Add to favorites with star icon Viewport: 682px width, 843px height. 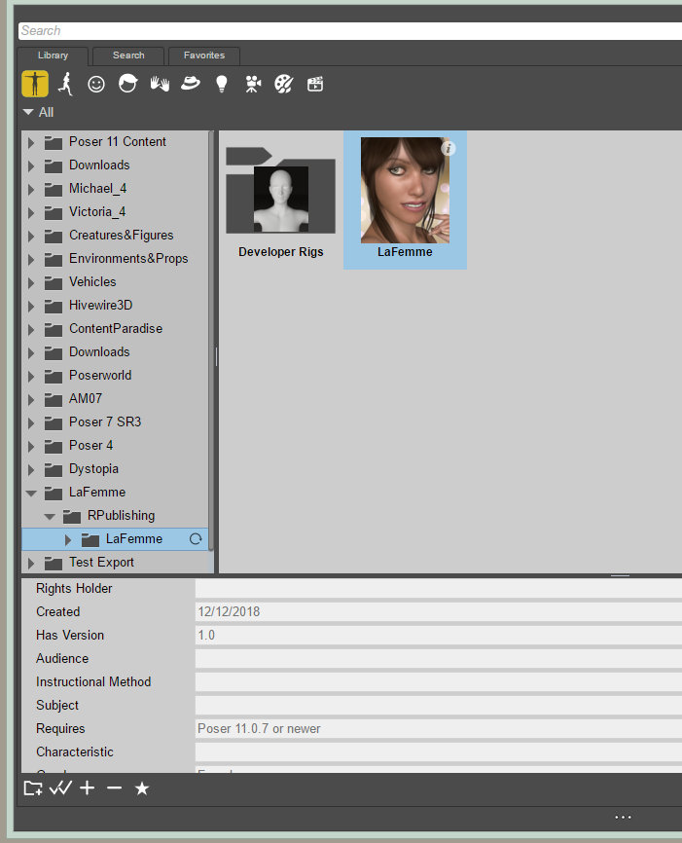point(142,788)
